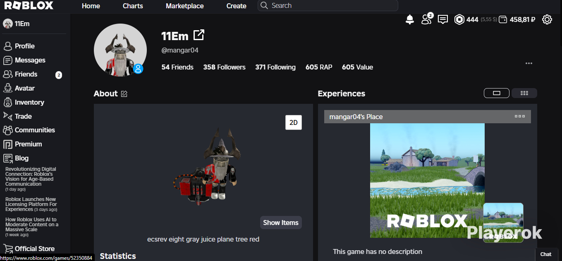
Task: Click the edit About pencil icon
Action: (124, 94)
